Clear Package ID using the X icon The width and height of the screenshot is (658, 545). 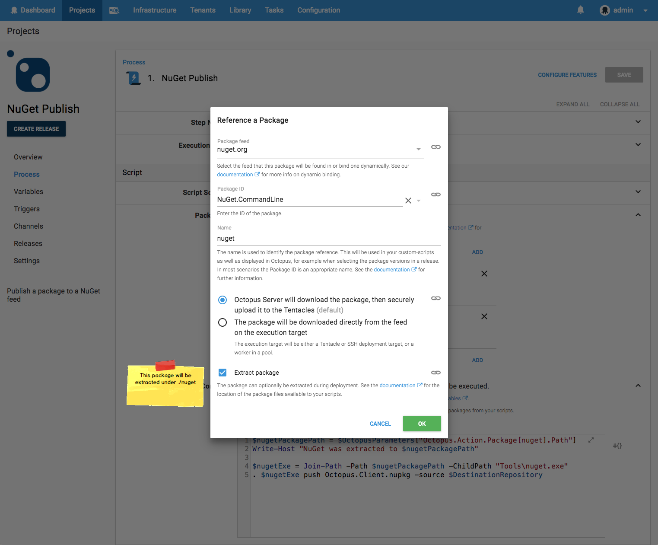coord(408,200)
